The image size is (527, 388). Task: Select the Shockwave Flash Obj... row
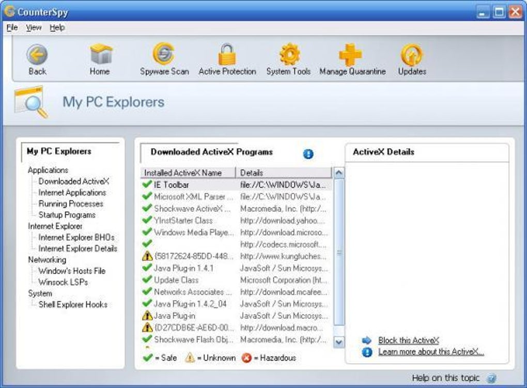click(x=236, y=339)
